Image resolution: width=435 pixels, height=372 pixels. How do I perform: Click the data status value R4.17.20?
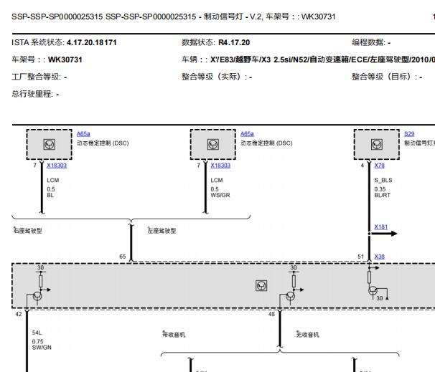234,43
